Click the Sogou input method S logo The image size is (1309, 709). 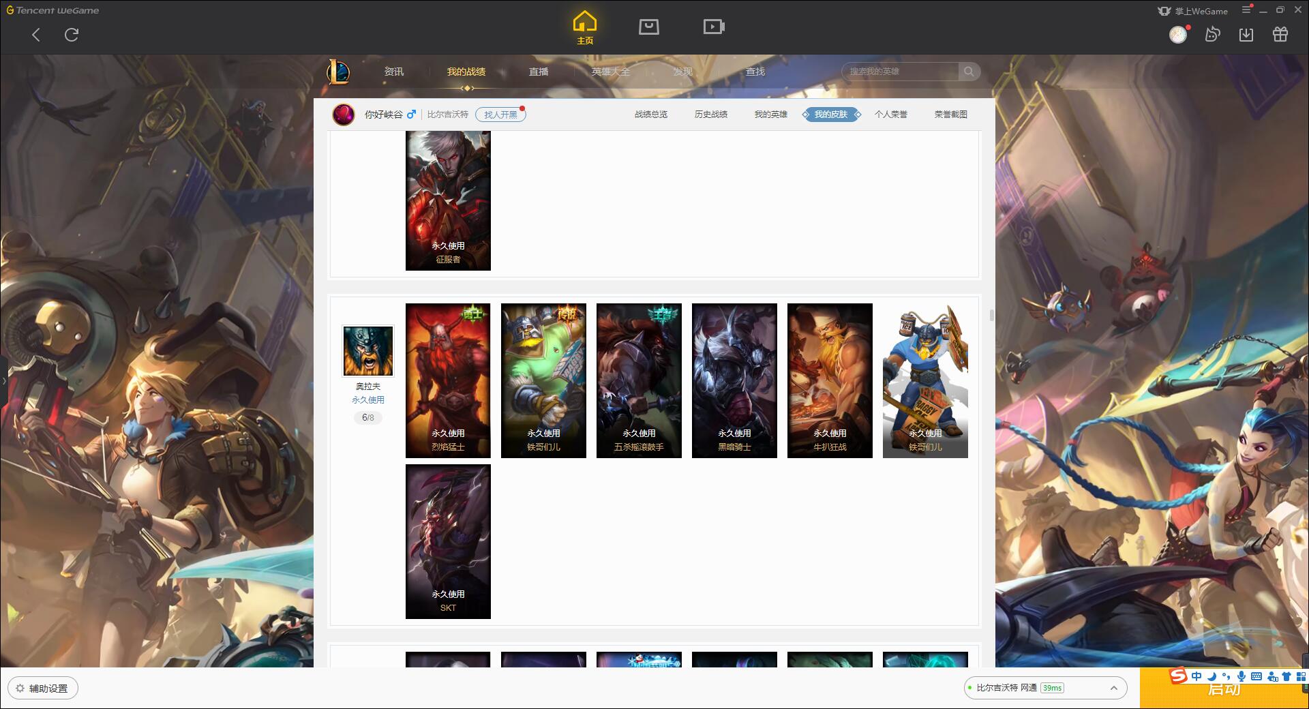tap(1178, 676)
